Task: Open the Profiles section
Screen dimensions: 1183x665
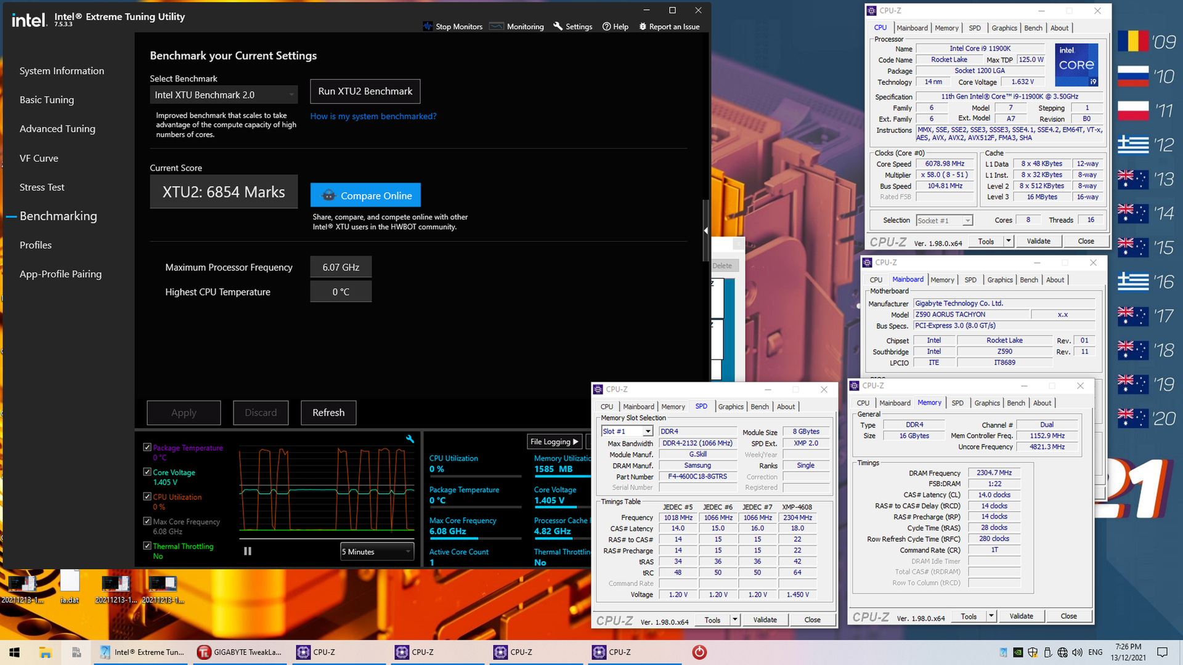Action: pyautogui.click(x=36, y=245)
